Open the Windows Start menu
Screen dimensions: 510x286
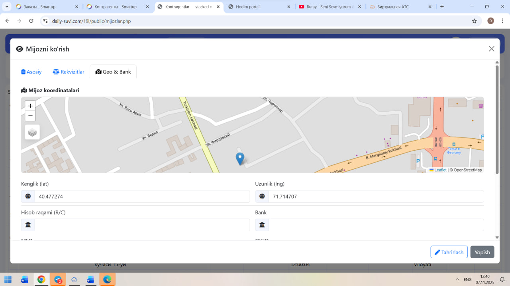[x=8, y=280]
